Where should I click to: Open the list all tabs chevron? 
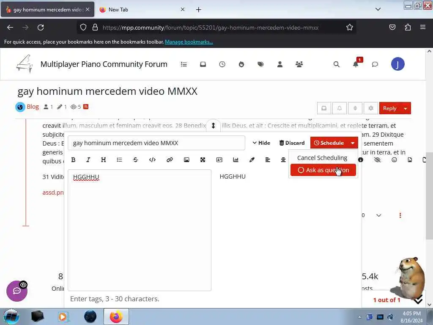(378, 9)
